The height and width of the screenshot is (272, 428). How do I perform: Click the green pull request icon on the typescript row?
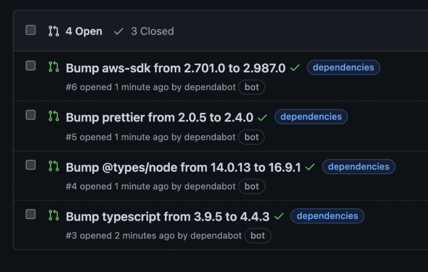coord(53,216)
